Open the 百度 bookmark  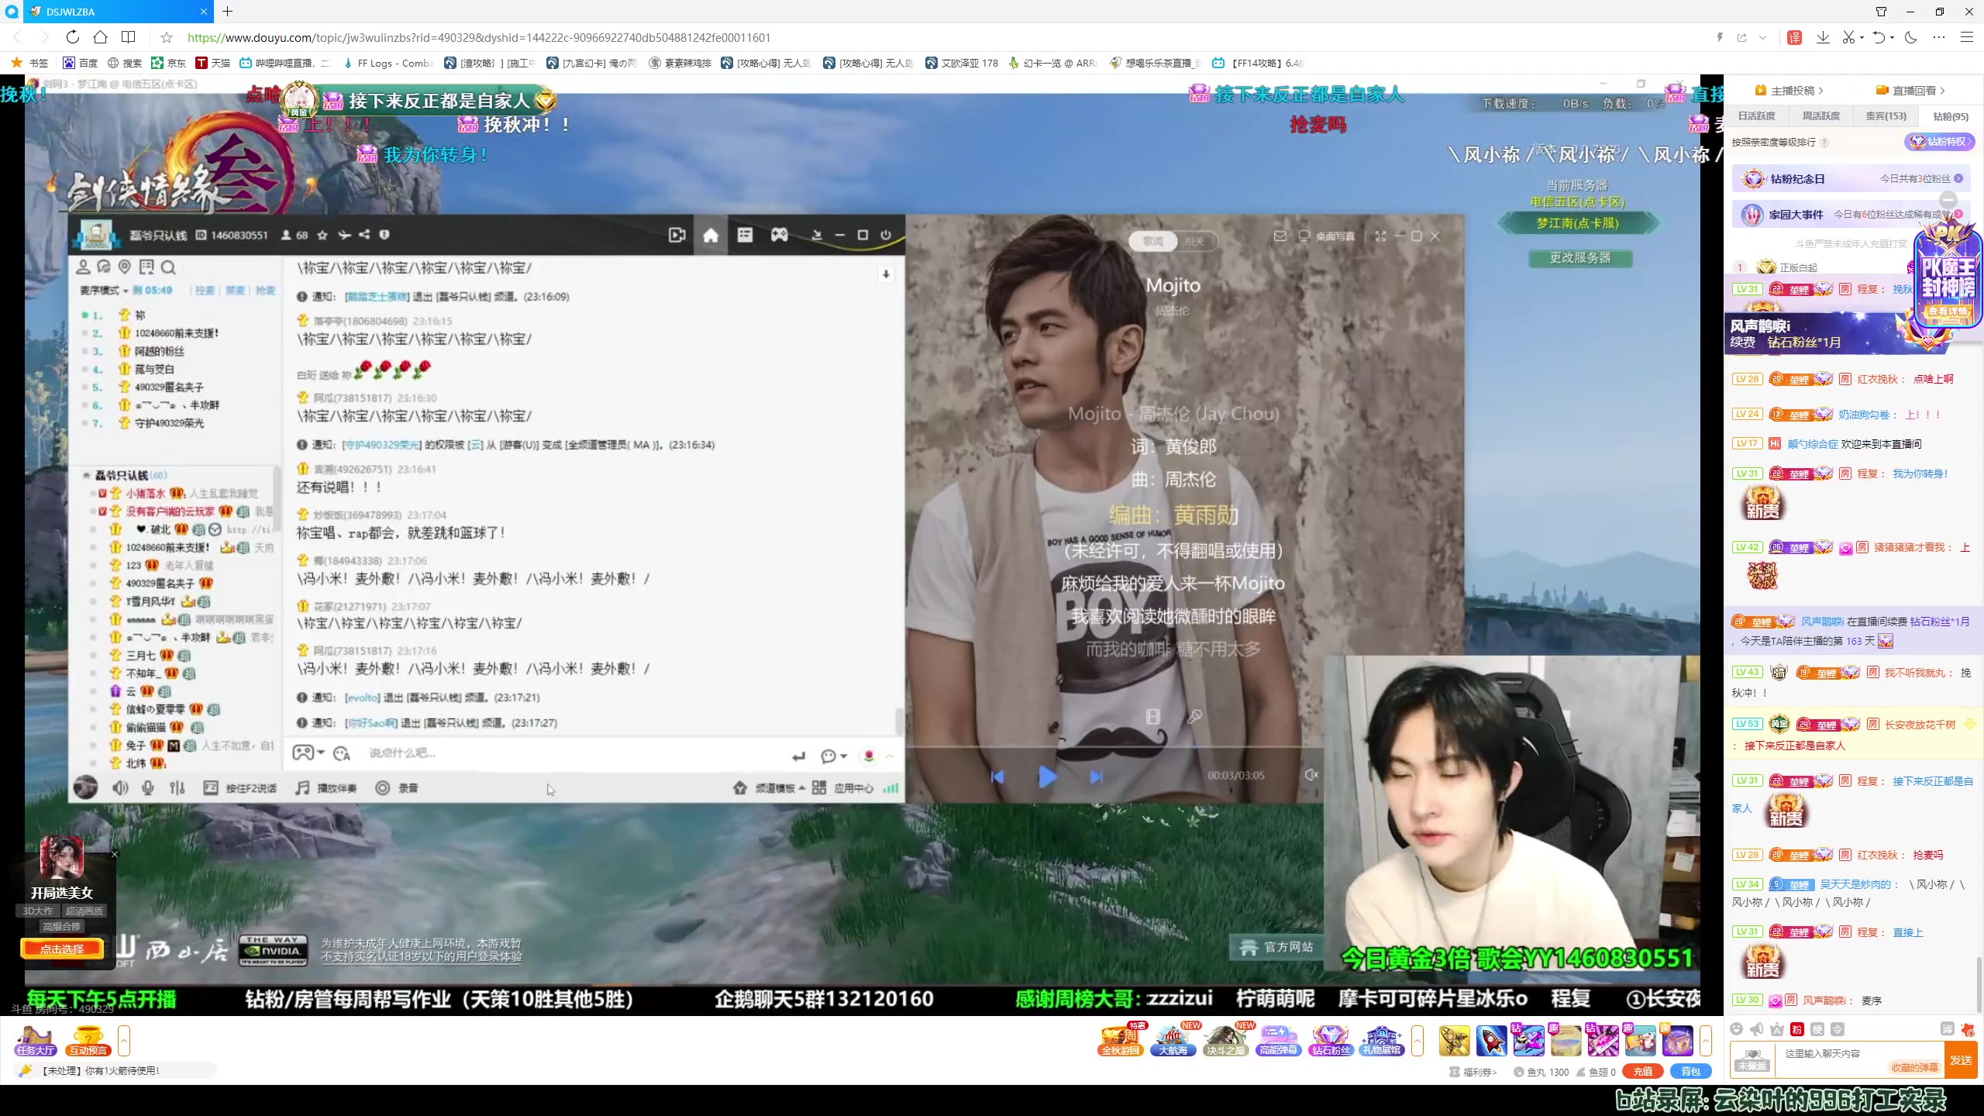pyautogui.click(x=81, y=63)
